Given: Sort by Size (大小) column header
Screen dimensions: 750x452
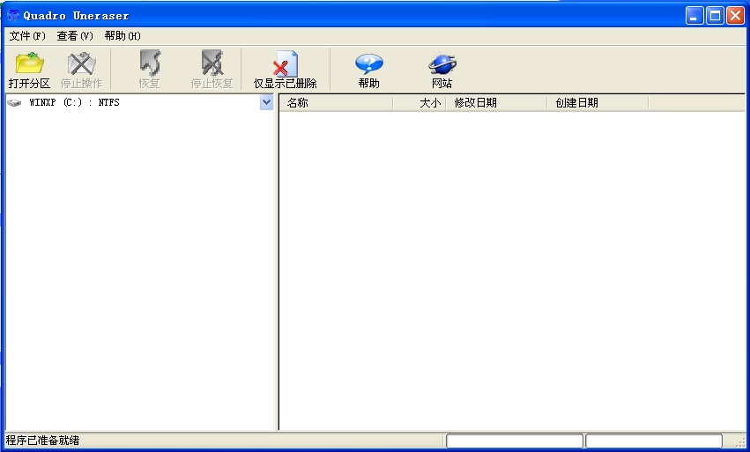Looking at the screenshot, I should coord(420,103).
